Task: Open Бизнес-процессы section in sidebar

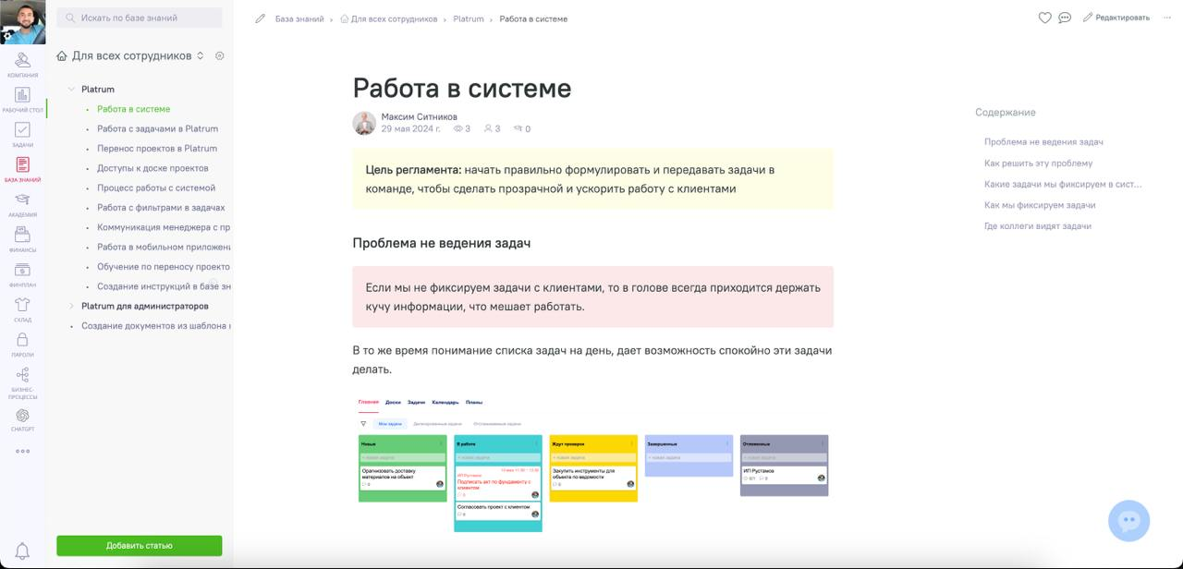Action: tap(23, 381)
